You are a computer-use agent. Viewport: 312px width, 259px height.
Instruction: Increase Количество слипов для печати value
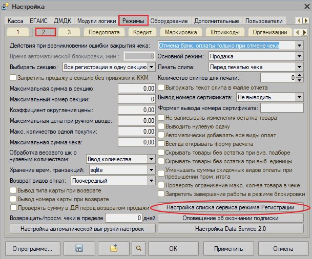[x=300, y=75]
